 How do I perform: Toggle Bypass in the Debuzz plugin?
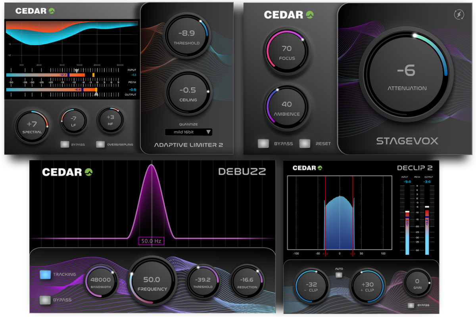(x=46, y=300)
